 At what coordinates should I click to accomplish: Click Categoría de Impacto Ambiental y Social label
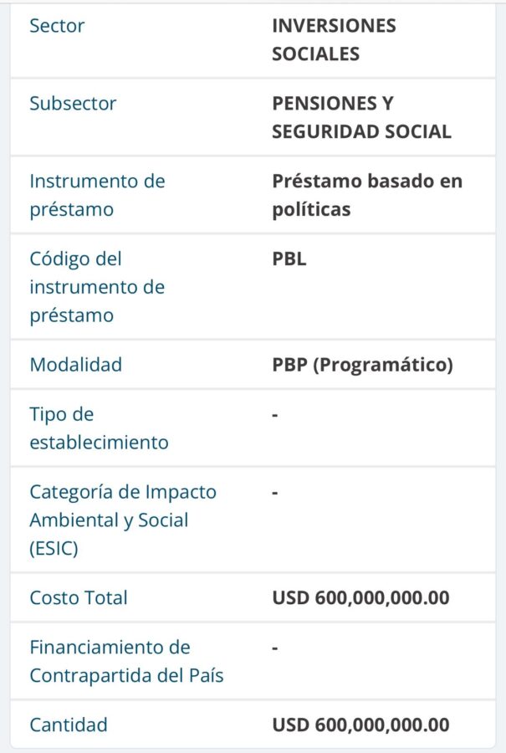point(123,520)
